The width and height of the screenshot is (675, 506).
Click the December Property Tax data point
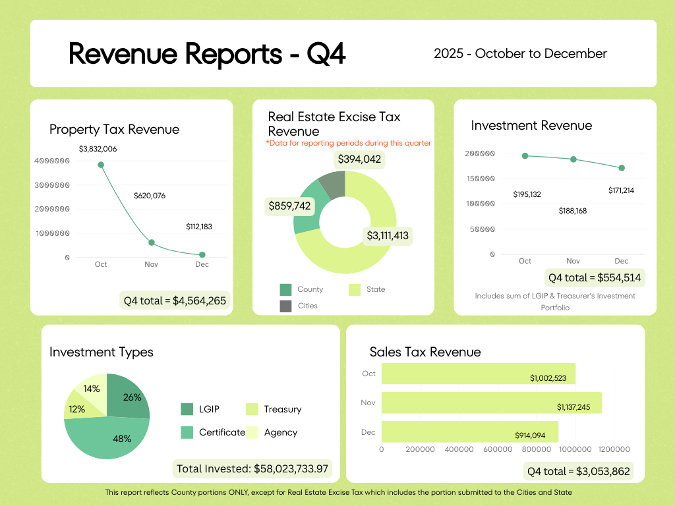(x=202, y=254)
